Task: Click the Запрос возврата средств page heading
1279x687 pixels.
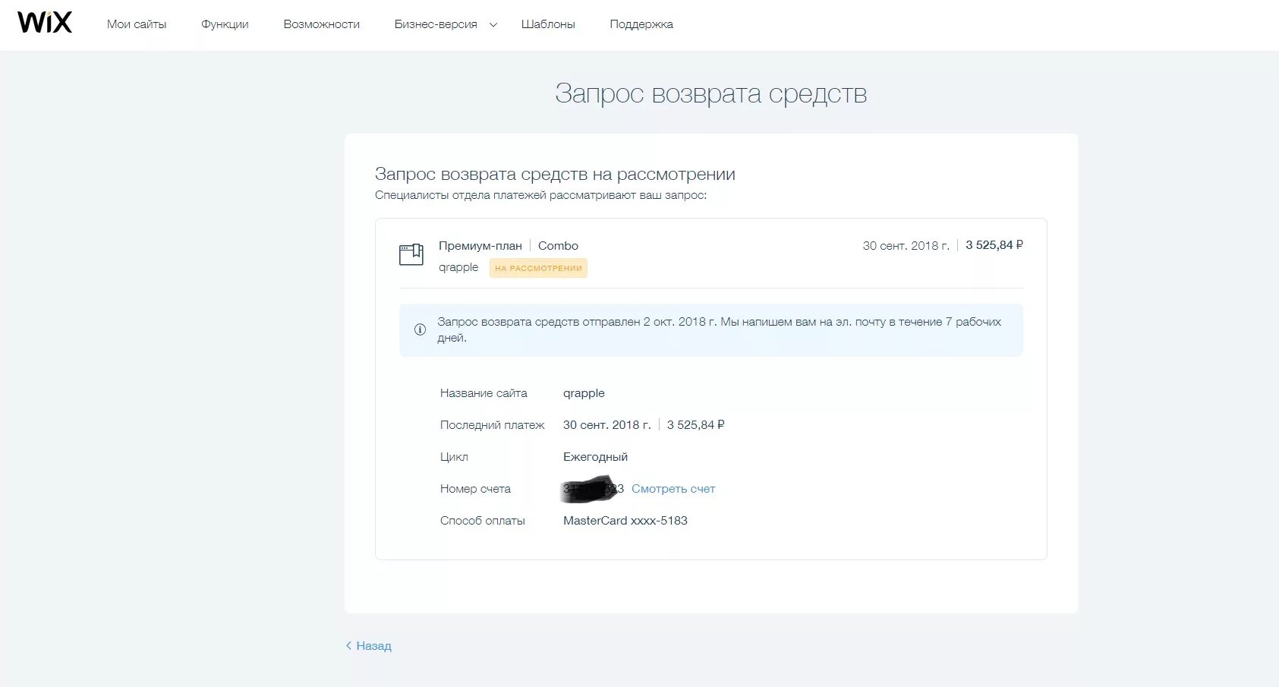Action: [711, 93]
